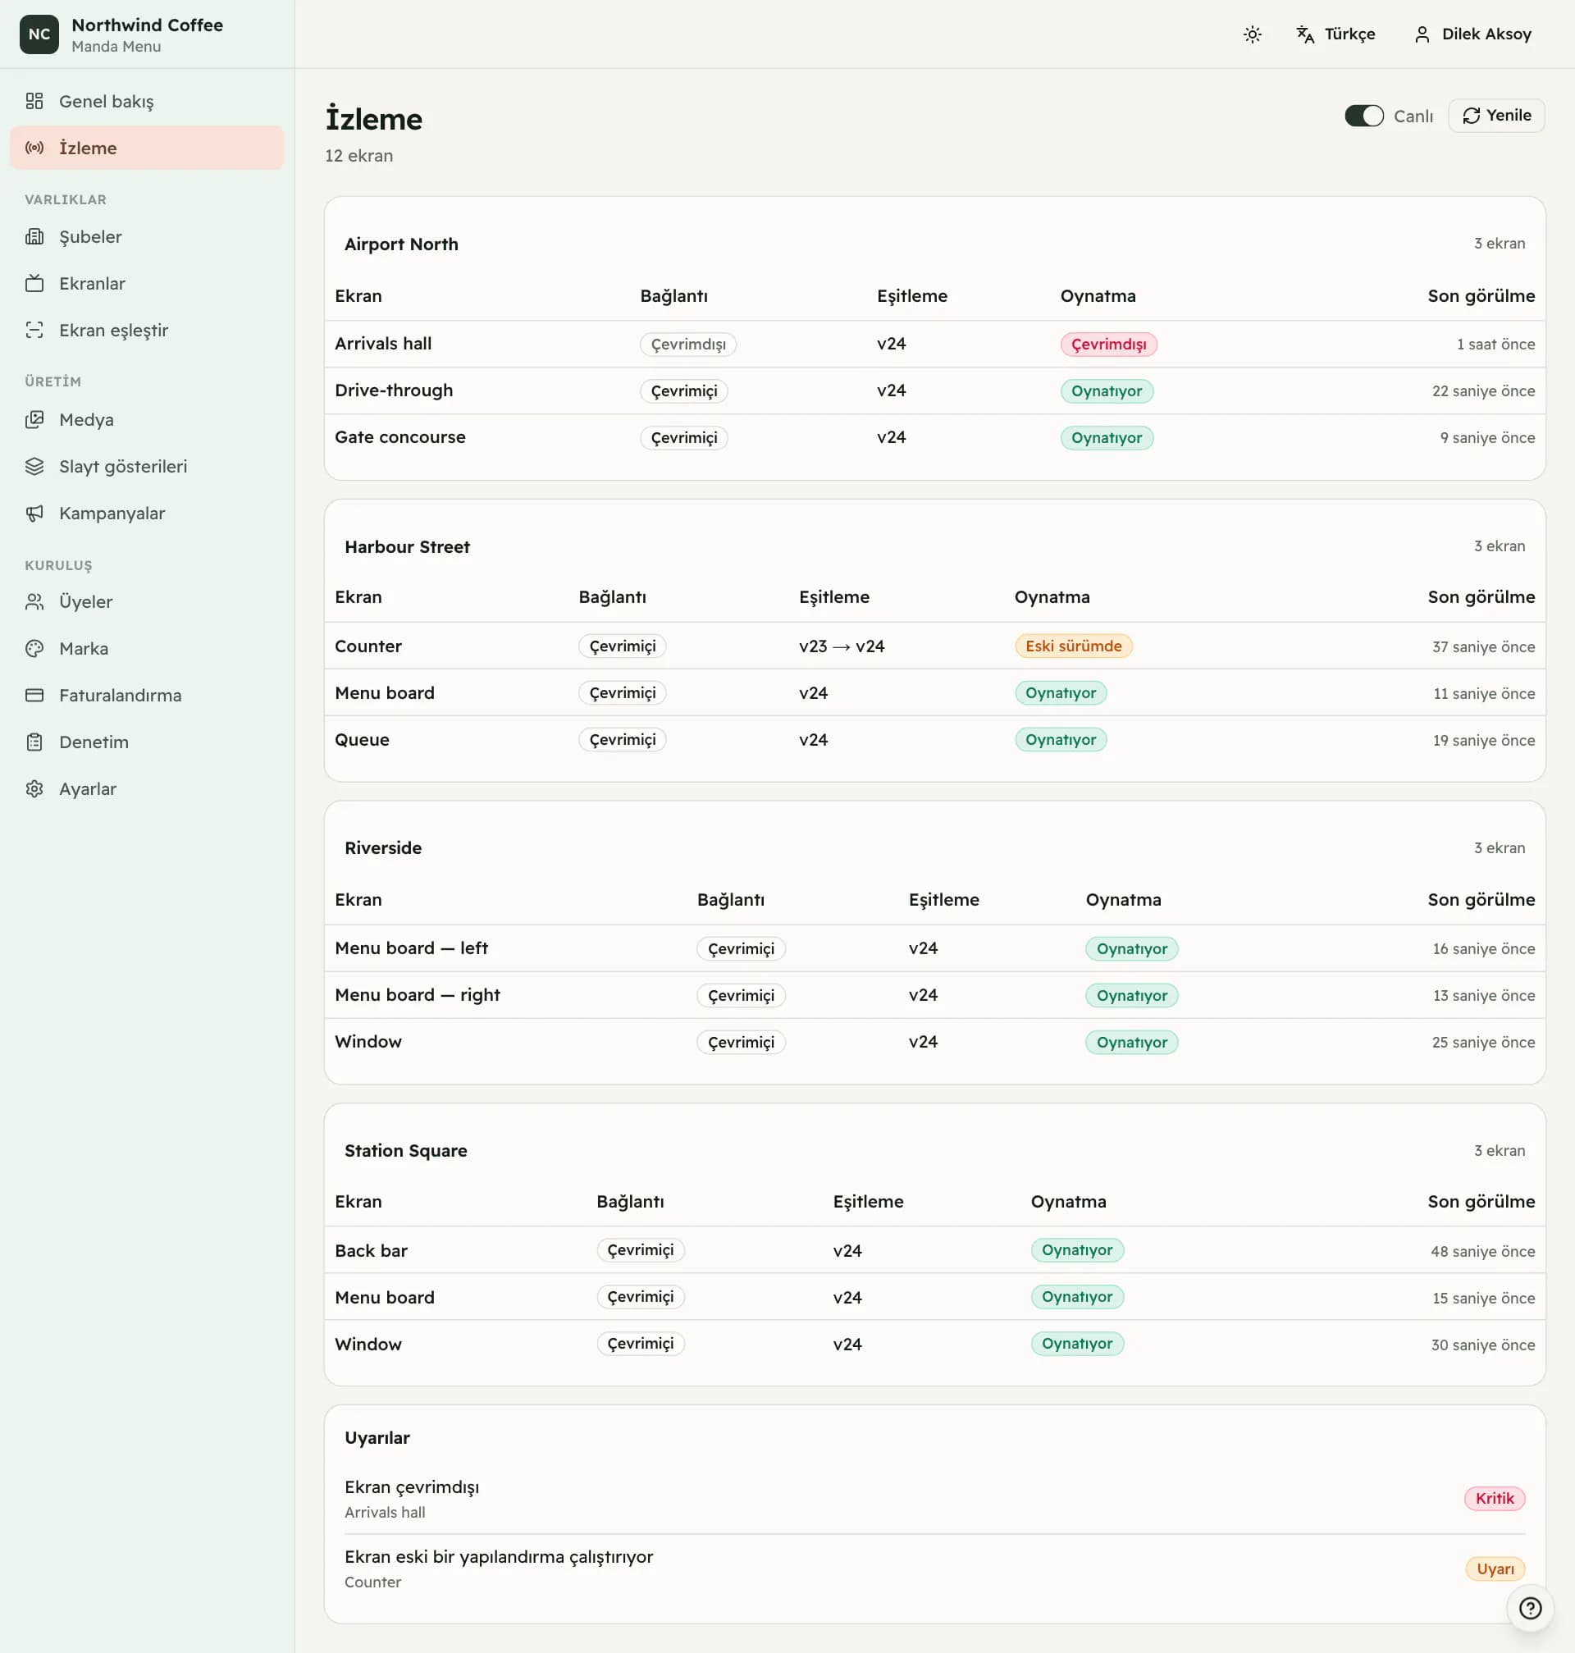Click the Slayt gösterileri layers icon
The width and height of the screenshot is (1575, 1653).
tap(34, 467)
